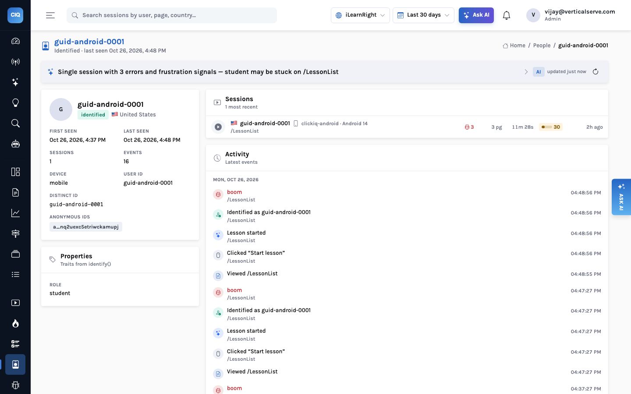Open the flame heatmap icon in sidebar

pos(15,324)
